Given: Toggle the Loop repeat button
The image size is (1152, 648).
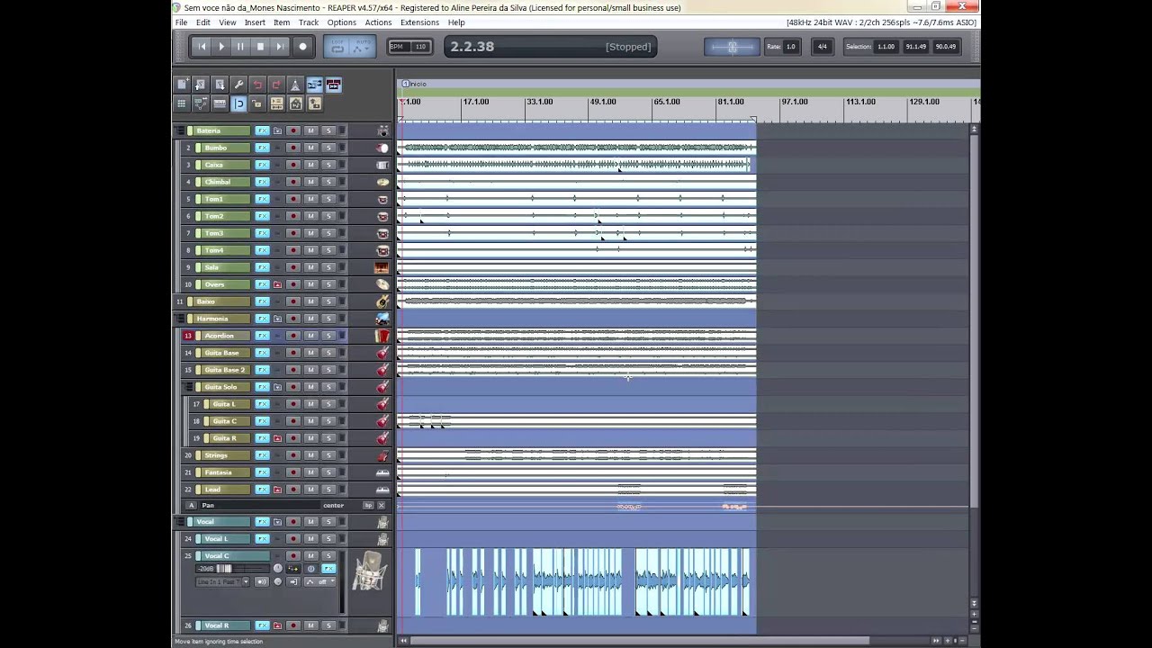Looking at the screenshot, I should (x=337, y=47).
